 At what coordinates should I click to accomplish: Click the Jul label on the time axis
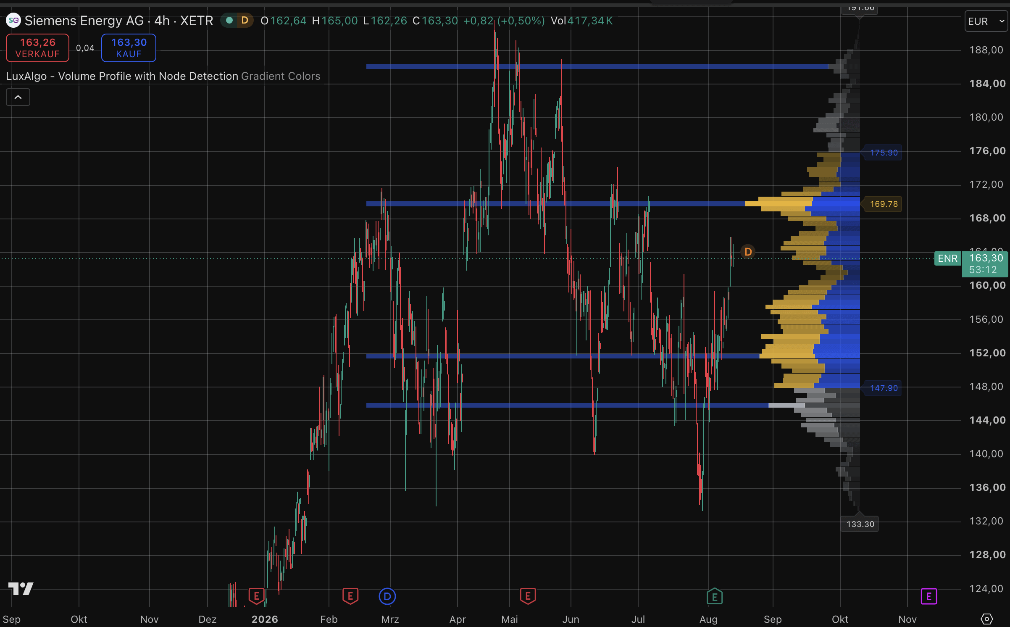638,619
